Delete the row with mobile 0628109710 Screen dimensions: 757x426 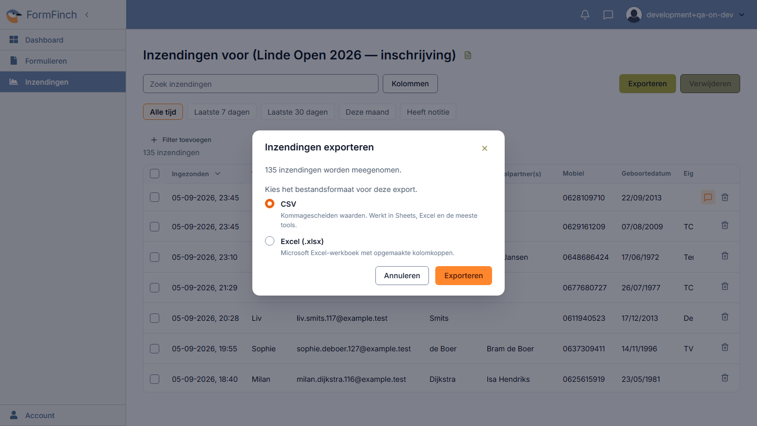point(725,197)
